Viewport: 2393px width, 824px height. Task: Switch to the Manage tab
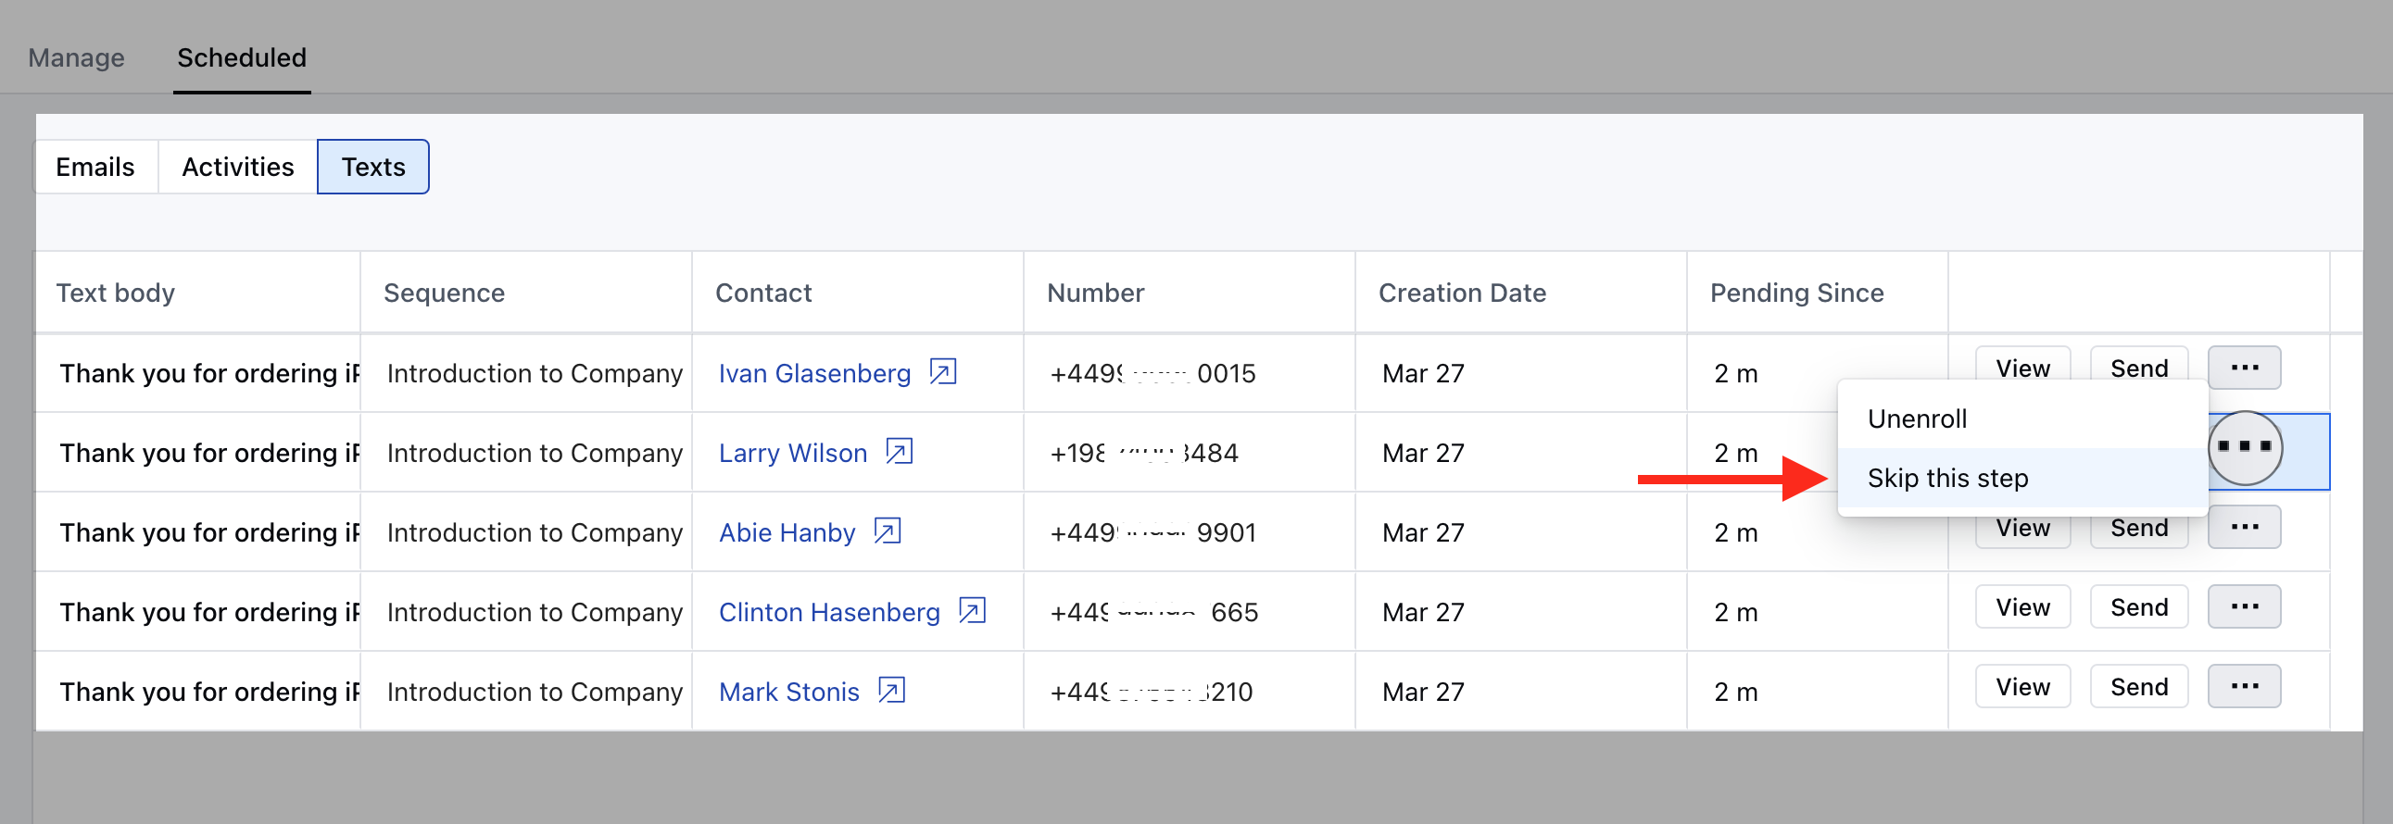click(x=76, y=57)
